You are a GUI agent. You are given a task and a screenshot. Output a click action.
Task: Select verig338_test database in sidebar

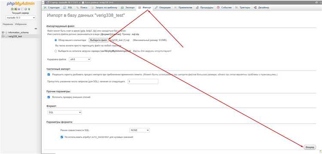click(15, 36)
